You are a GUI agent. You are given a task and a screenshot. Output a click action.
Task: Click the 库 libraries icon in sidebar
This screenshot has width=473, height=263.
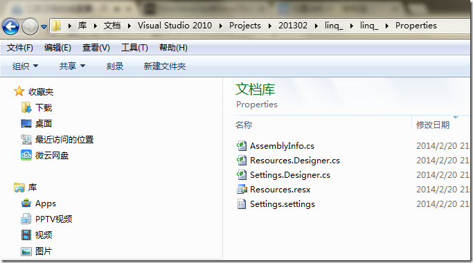(19, 188)
